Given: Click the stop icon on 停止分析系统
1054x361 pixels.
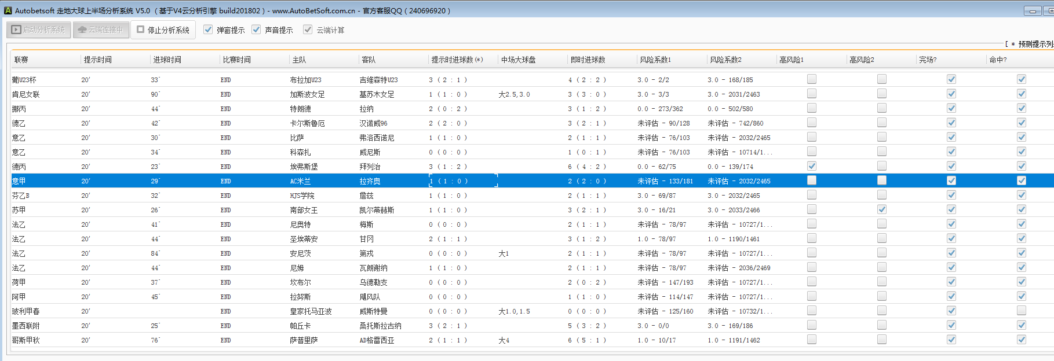Looking at the screenshot, I should click(x=140, y=30).
